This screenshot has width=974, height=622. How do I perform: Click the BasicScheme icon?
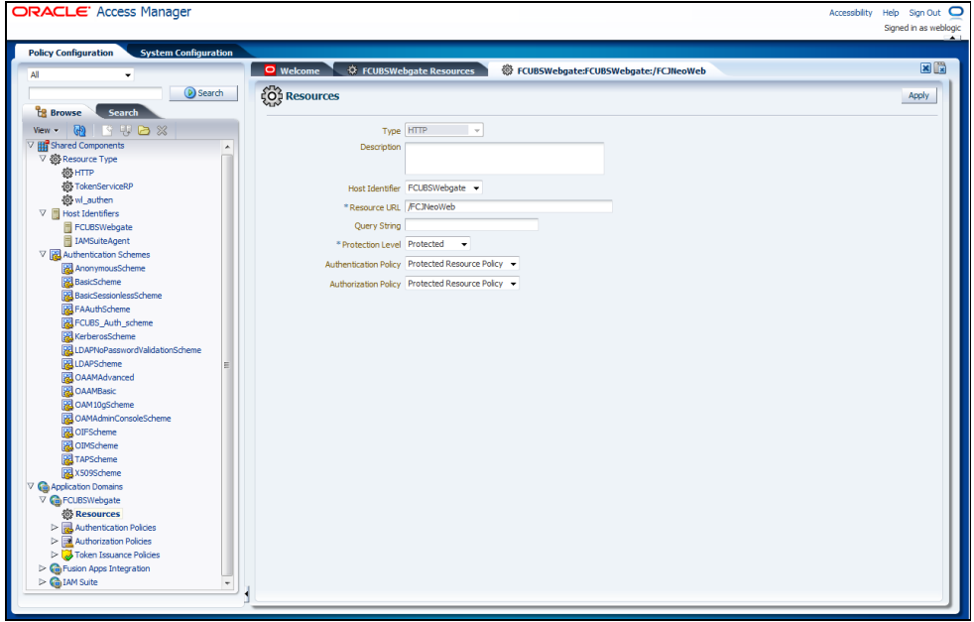(x=67, y=282)
